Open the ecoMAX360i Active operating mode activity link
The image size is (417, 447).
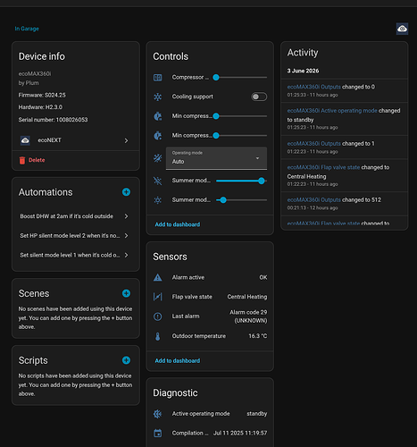[332, 111]
